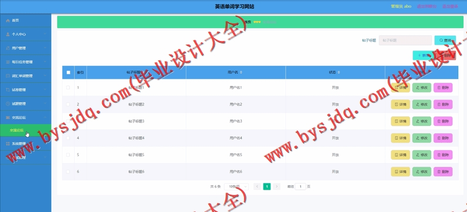Click pink 删除 for 帖子标题4 row
Screen dimensions: 467x212
[x=443, y=138]
